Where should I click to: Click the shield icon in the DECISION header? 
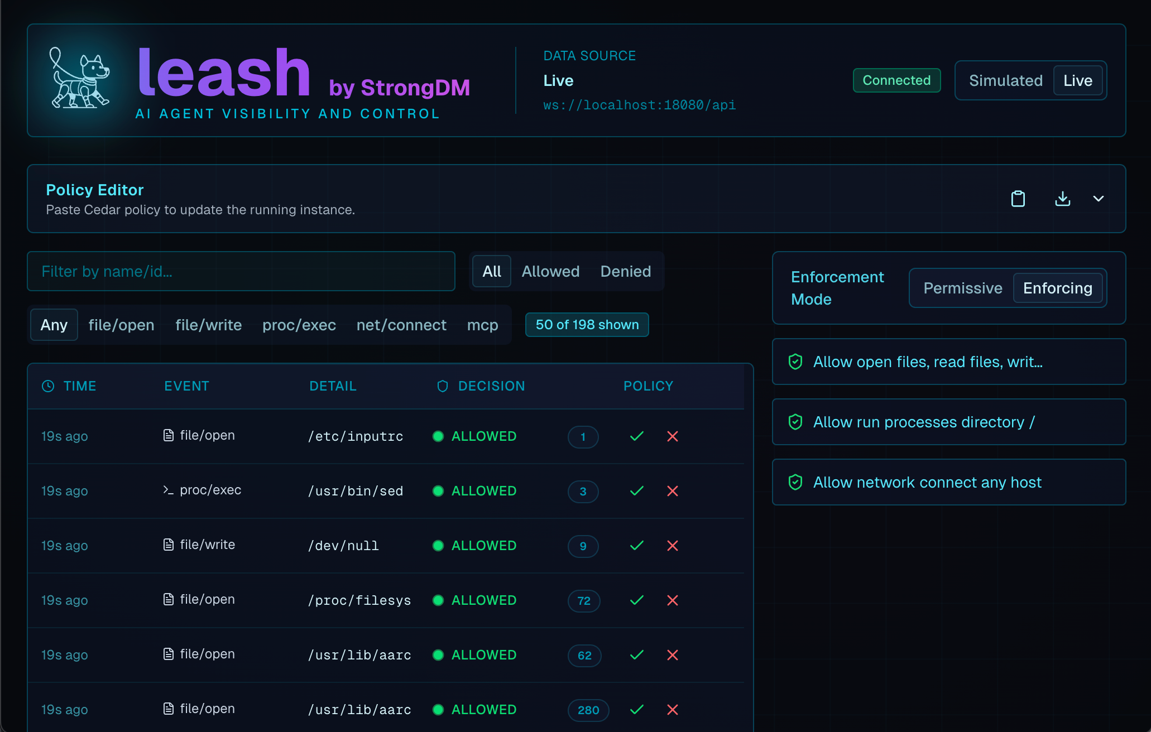(442, 386)
